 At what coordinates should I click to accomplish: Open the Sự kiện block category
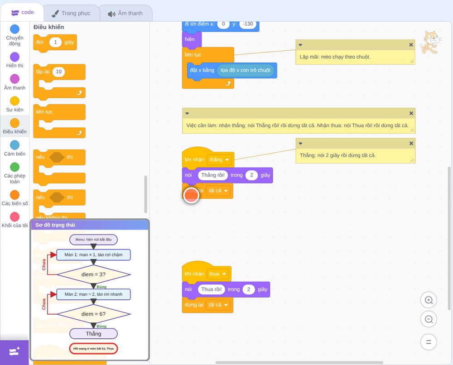pos(15,104)
